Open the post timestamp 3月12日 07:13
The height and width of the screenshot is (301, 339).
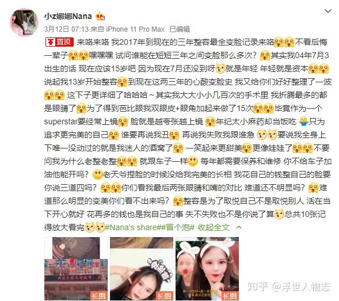[x=66, y=29]
